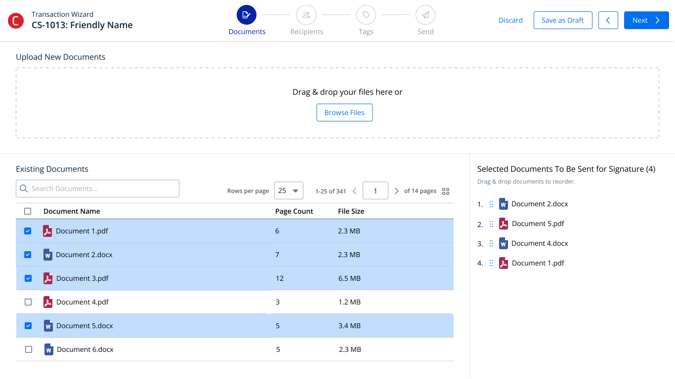Click the drag and drop upload area
The height and width of the screenshot is (379, 675).
click(337, 103)
